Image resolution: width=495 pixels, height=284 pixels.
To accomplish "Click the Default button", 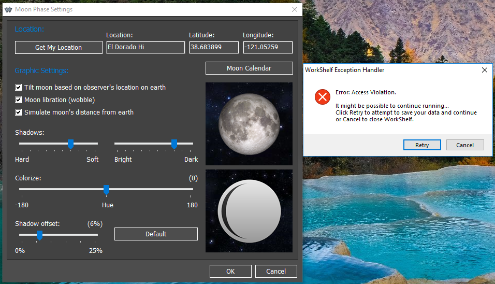I will pos(156,234).
